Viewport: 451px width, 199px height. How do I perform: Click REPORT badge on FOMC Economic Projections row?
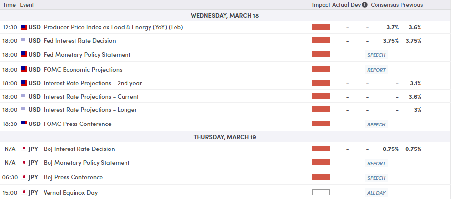376,70
